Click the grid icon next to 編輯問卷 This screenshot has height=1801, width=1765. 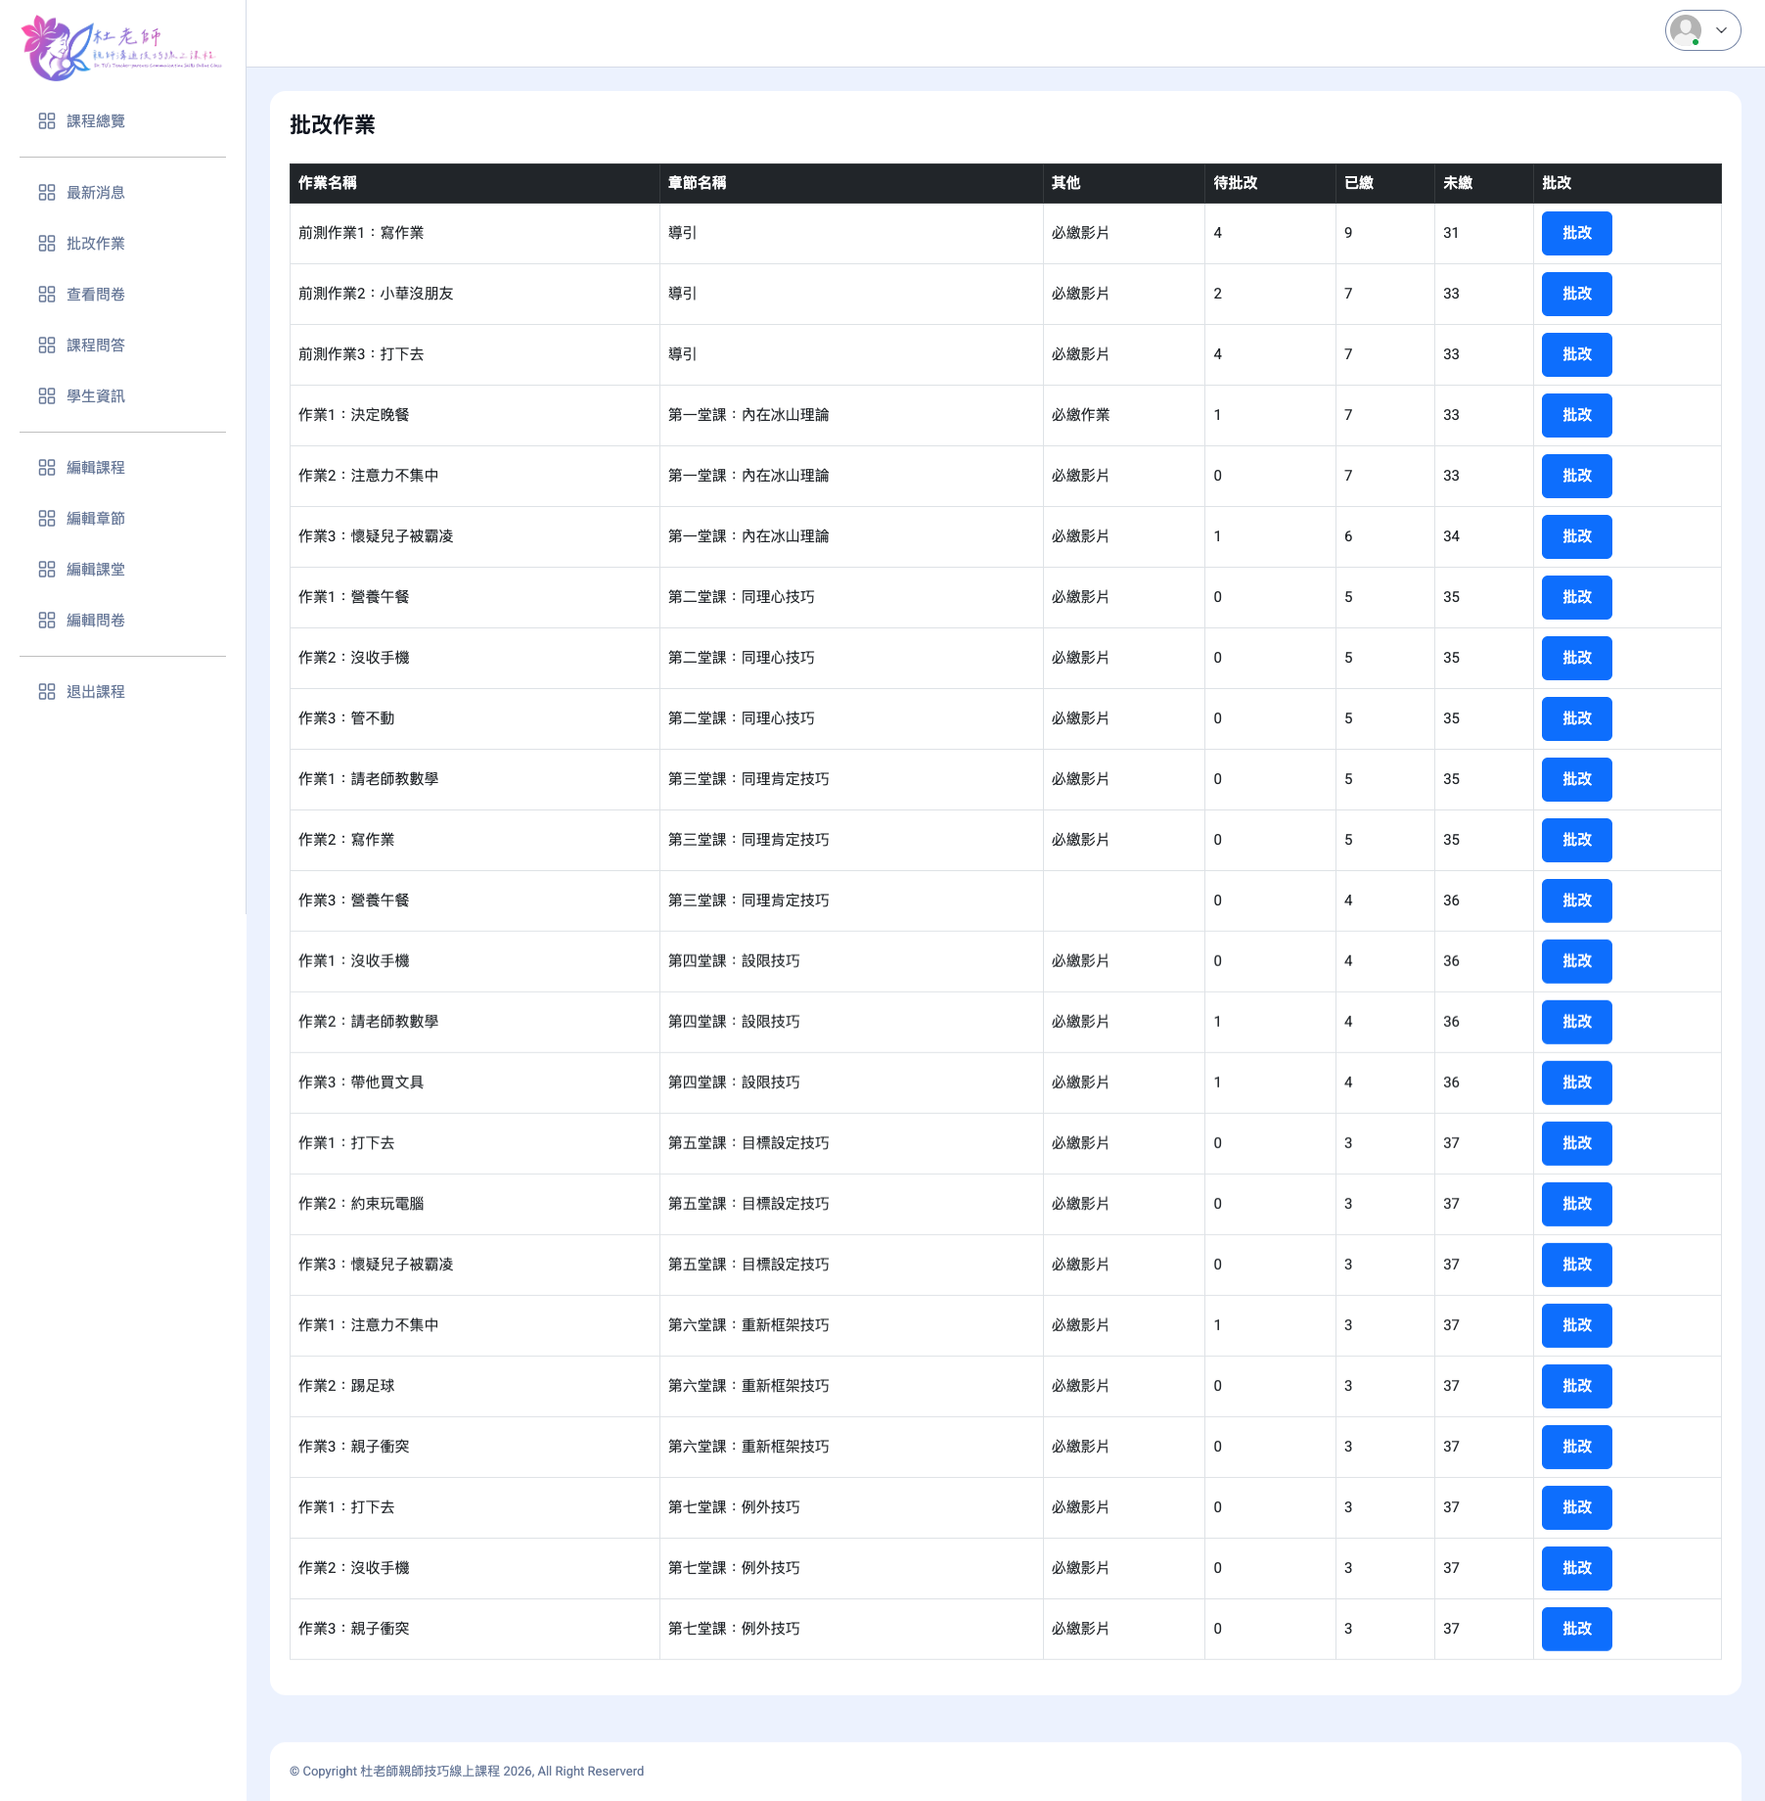(x=47, y=621)
